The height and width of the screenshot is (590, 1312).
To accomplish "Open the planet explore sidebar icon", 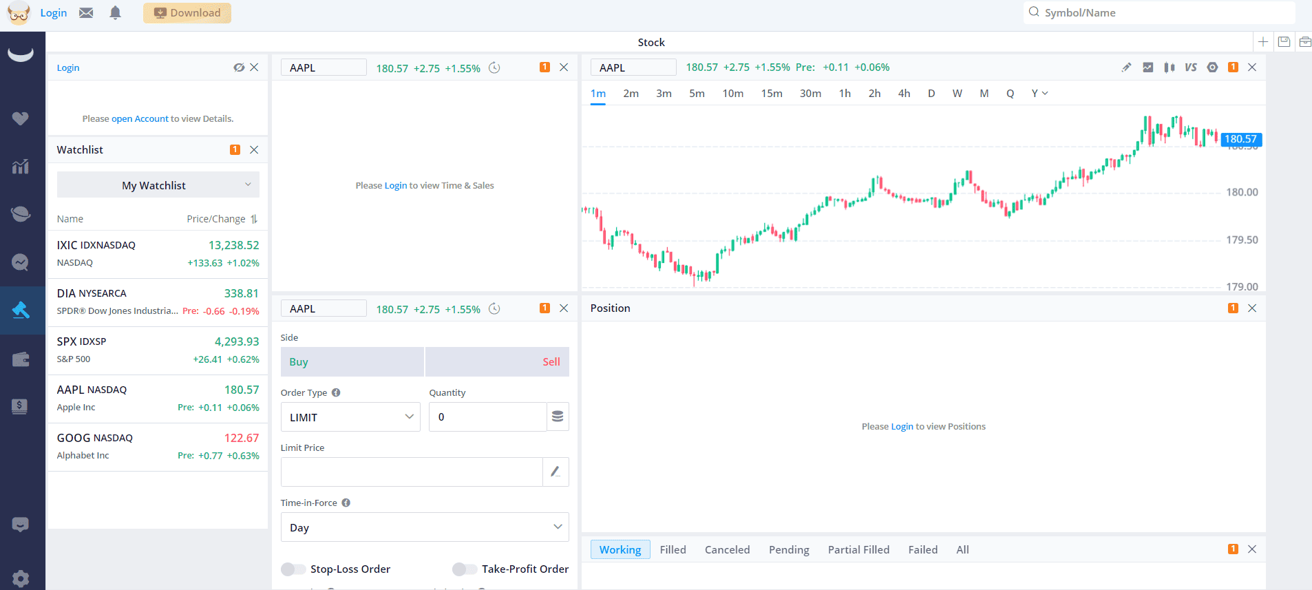I will [x=21, y=214].
